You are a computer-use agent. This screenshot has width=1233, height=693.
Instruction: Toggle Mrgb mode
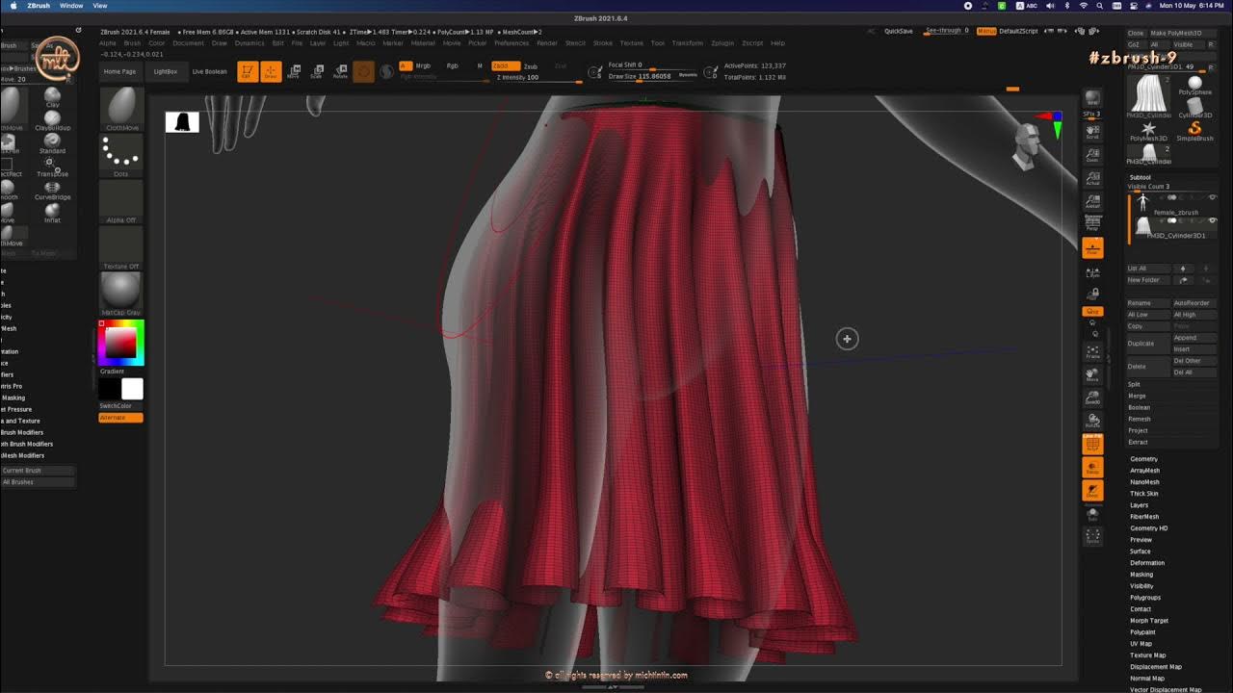pos(423,66)
